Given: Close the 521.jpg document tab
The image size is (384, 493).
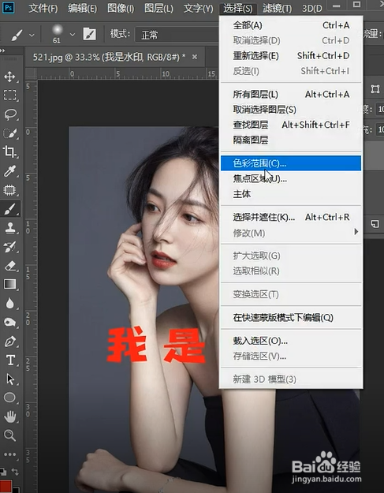Looking at the screenshot, I should click(195, 57).
